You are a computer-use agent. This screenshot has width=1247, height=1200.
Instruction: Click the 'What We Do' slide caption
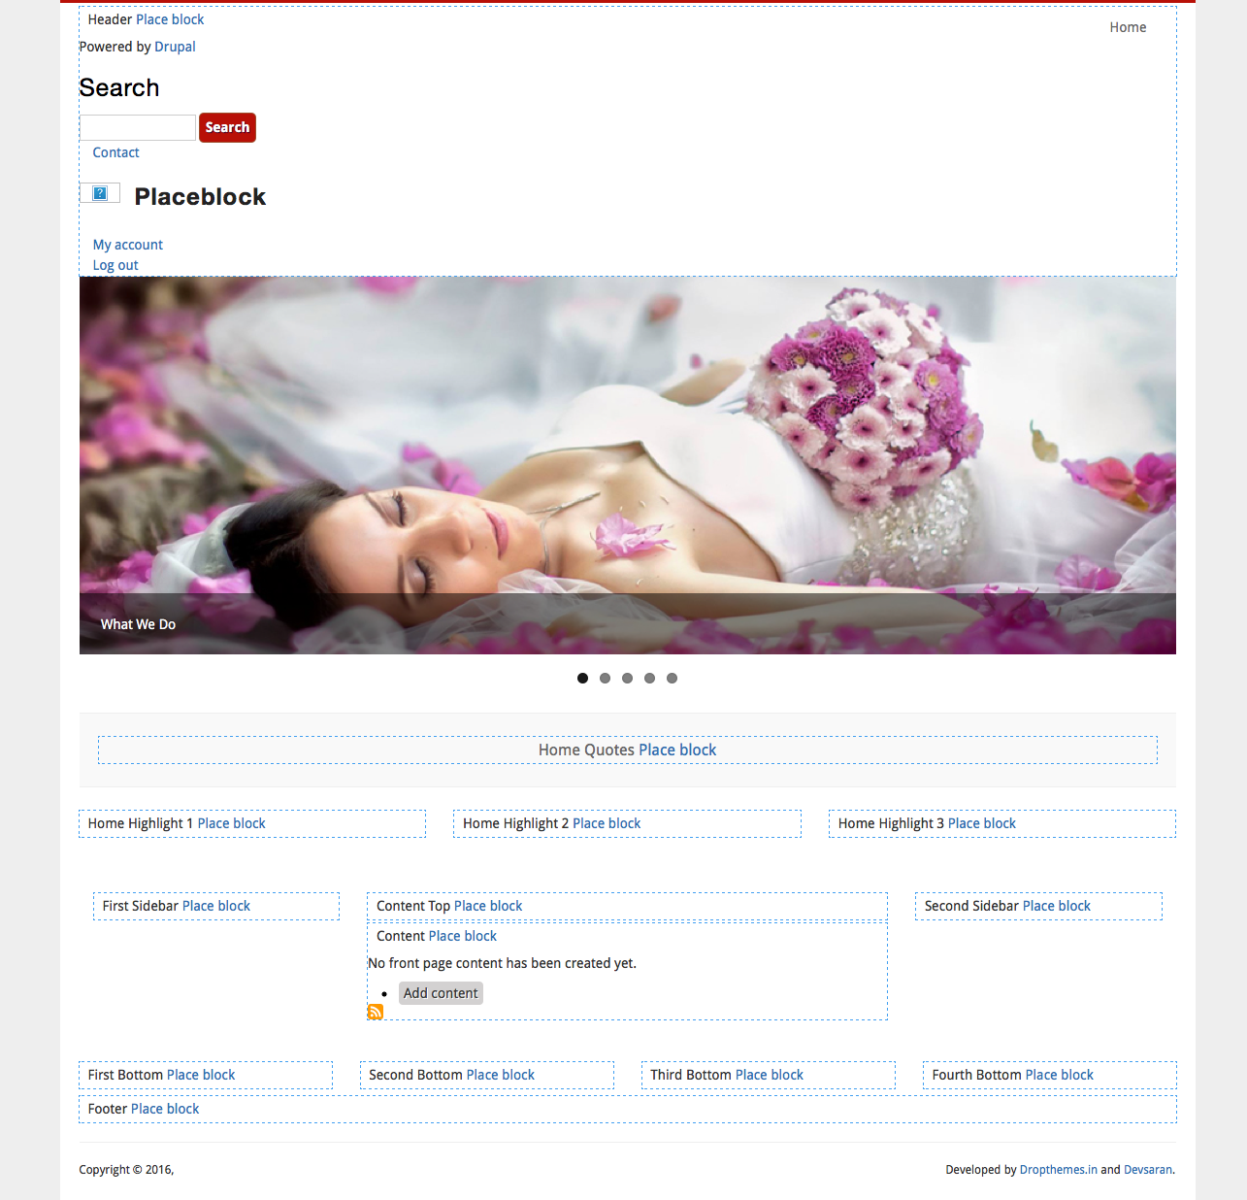click(138, 624)
